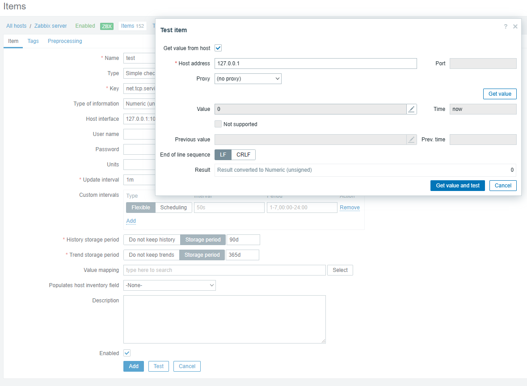Screen dimensions: 527x386
Task: Focus the Time field showing now
Action: click(483, 109)
